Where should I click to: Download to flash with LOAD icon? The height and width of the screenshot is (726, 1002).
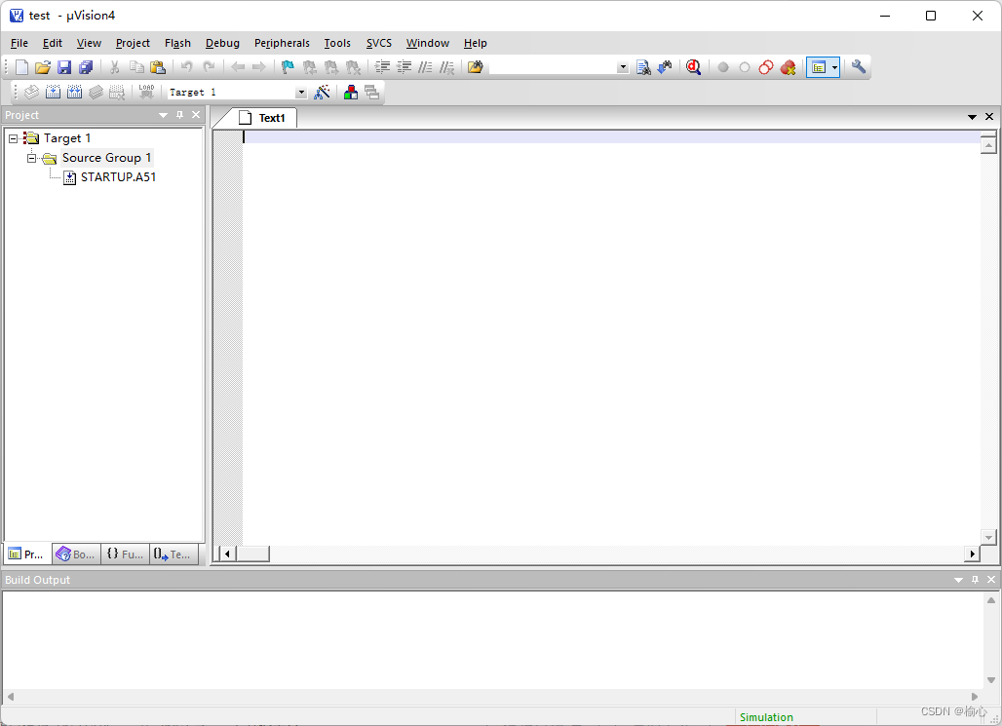click(x=146, y=92)
